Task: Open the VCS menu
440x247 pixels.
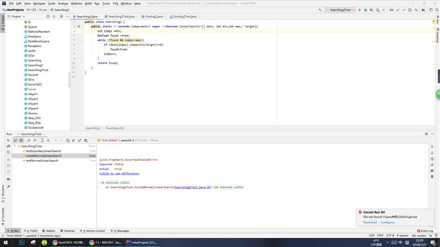Action: (x=115, y=3)
